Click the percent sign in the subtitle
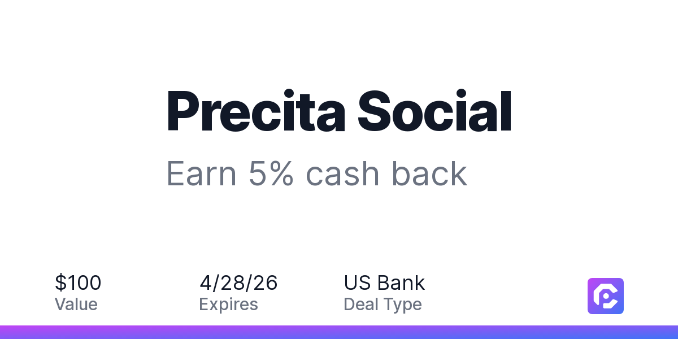Screen dimensions: 678x339 click(x=281, y=173)
